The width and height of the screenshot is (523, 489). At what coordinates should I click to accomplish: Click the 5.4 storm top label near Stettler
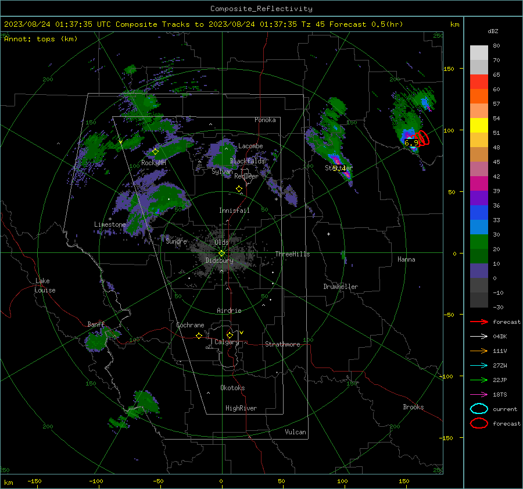(x=339, y=168)
